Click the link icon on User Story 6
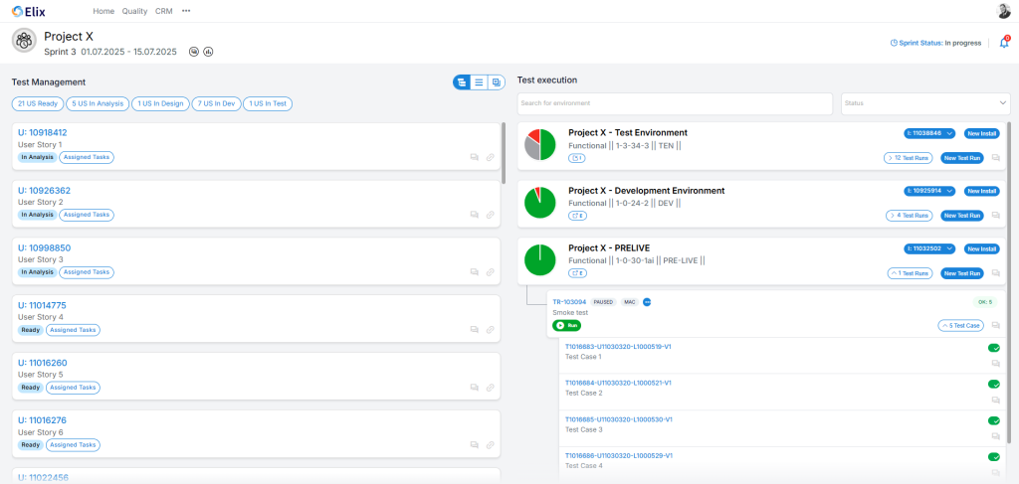This screenshot has width=1019, height=484. (491, 445)
